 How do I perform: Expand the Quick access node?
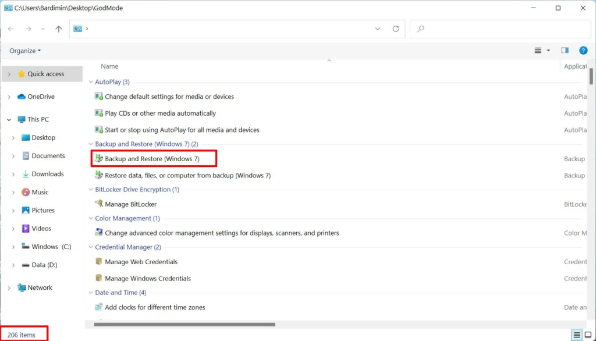click(9, 74)
